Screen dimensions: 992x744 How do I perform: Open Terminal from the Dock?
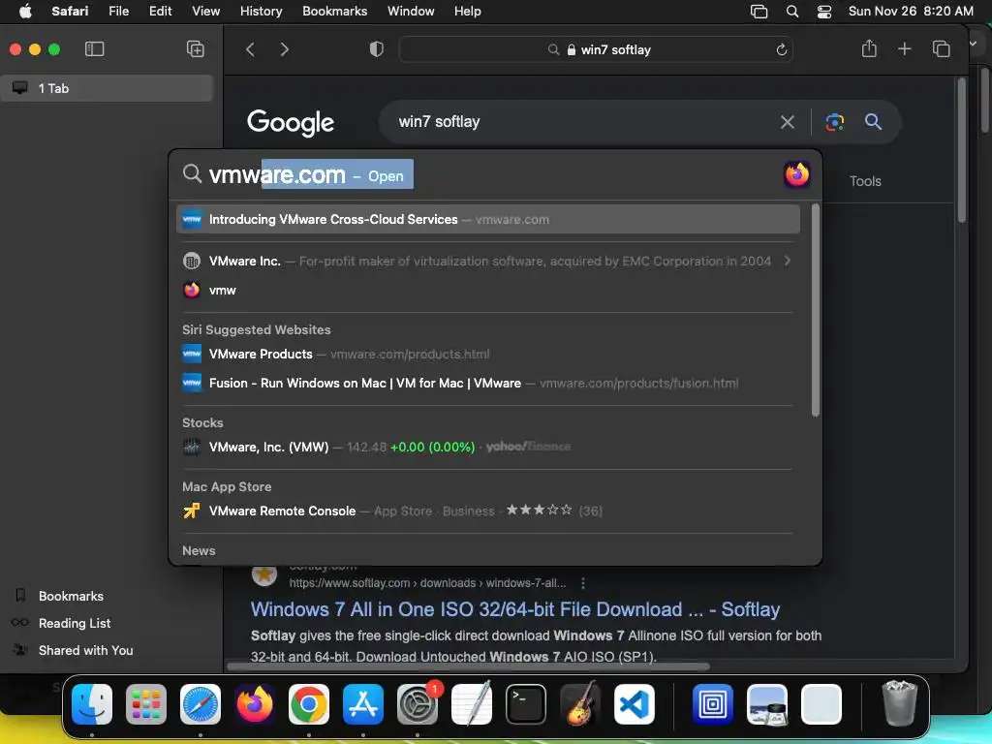point(526,703)
